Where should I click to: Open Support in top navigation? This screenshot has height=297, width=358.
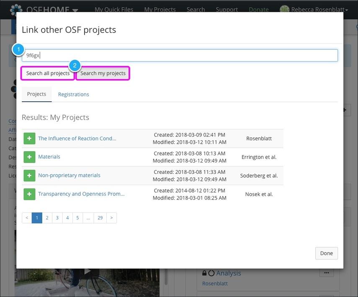pyautogui.click(x=227, y=9)
